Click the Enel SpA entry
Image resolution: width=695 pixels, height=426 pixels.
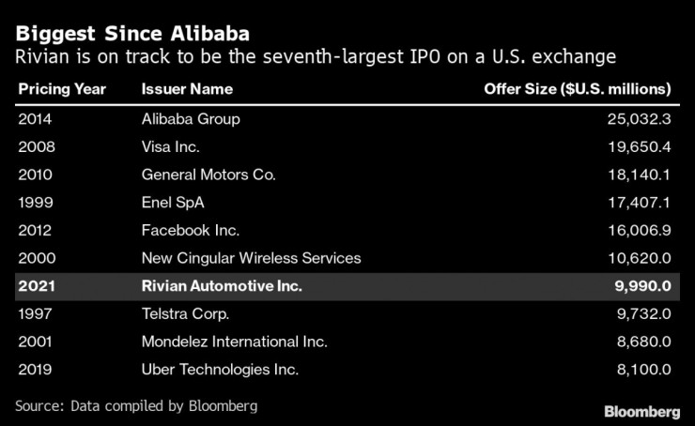174,202
